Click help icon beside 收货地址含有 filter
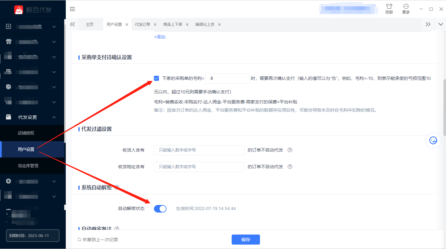The height and width of the screenshot is (249, 446). [x=290, y=166]
